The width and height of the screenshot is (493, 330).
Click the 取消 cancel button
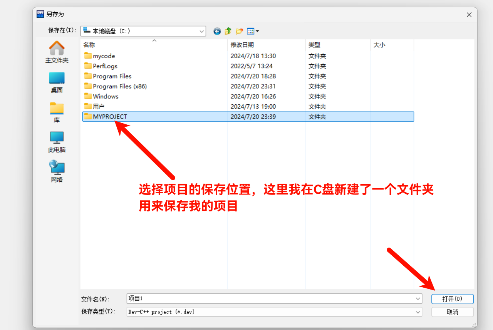tap(453, 312)
